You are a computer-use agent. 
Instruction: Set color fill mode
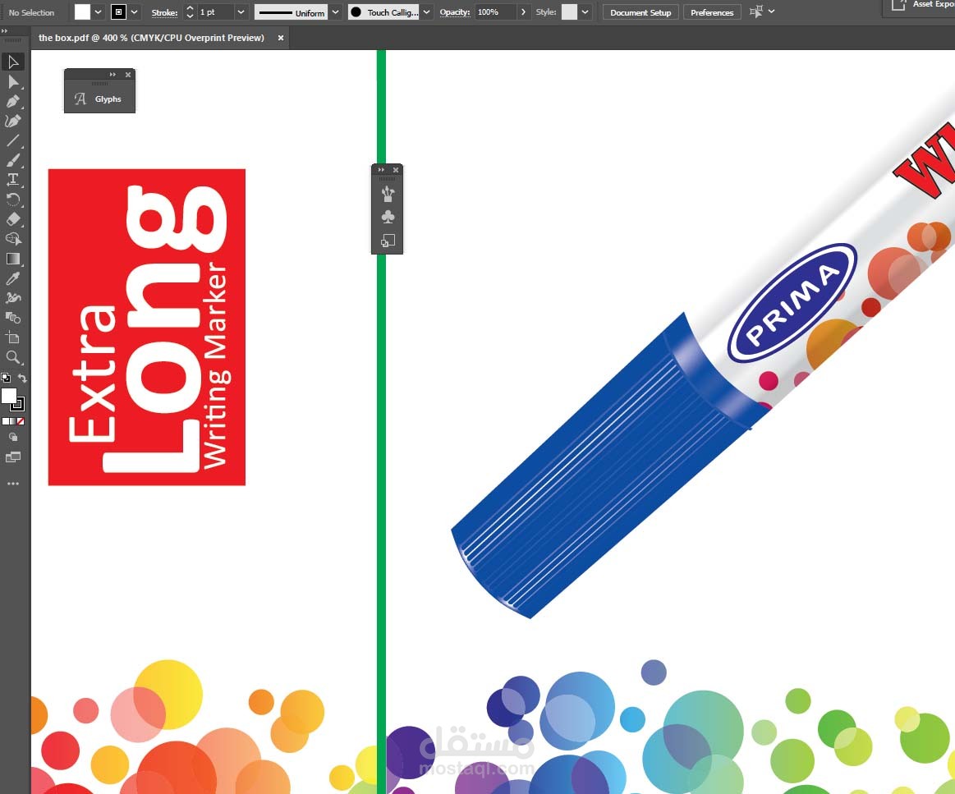pos(5,421)
